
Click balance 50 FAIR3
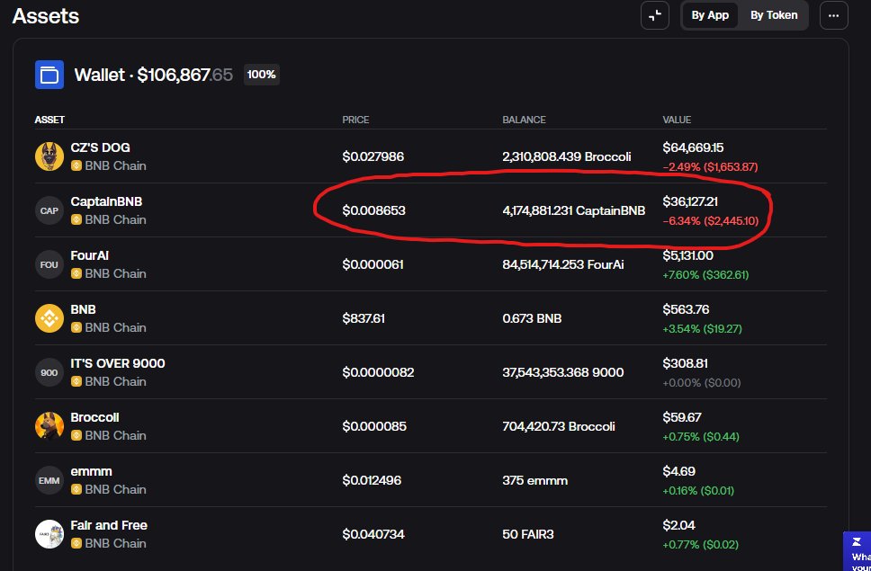(527, 534)
